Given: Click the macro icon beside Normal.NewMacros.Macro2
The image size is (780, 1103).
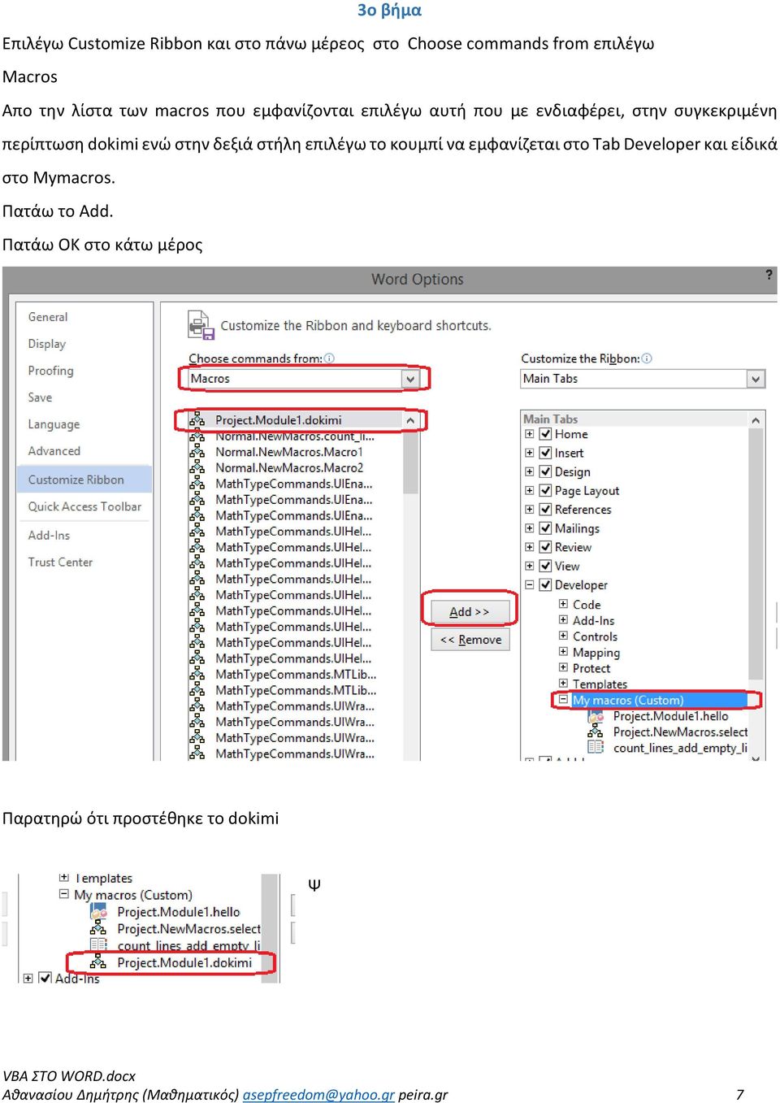Looking at the screenshot, I should 197,468.
